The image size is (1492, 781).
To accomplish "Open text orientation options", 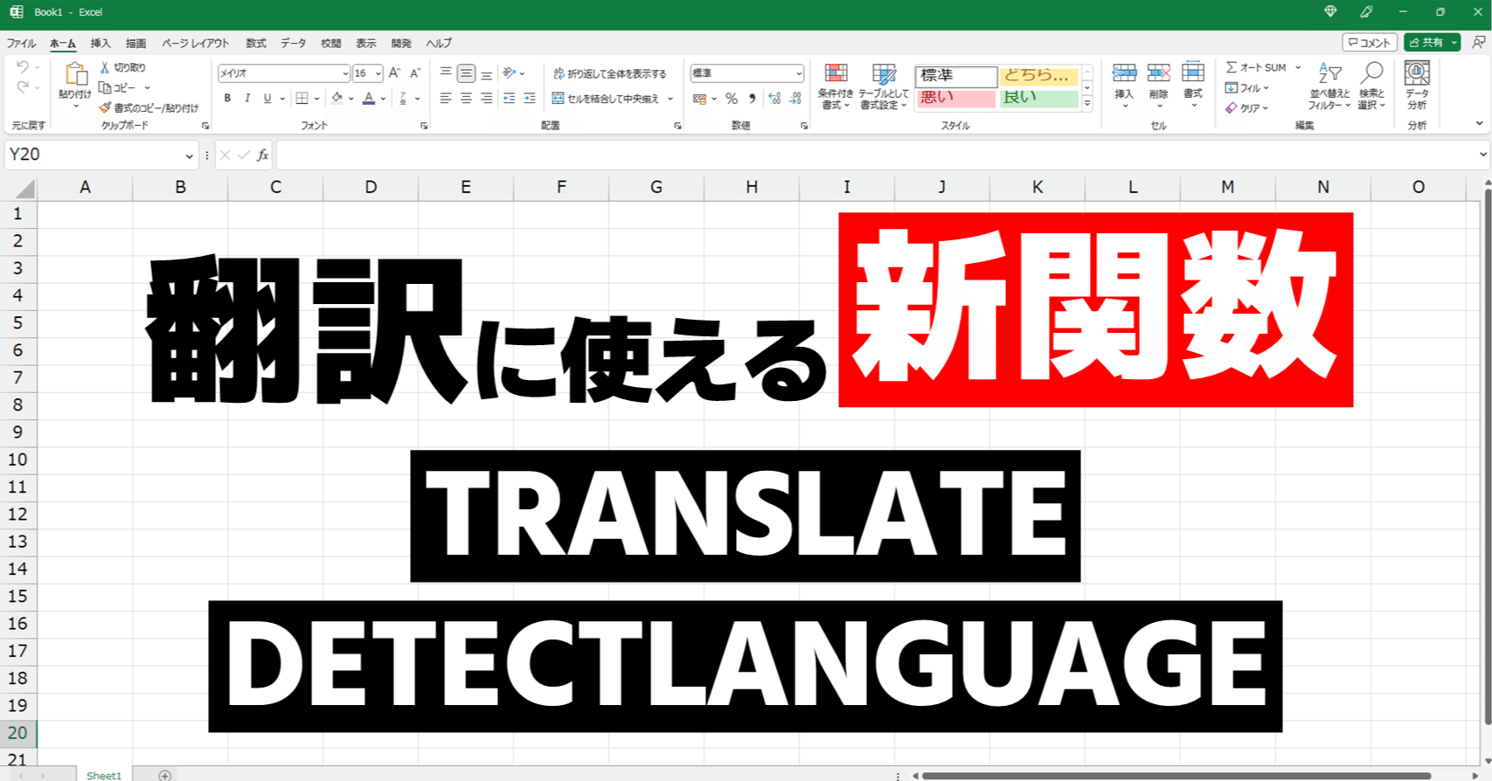I will pyautogui.click(x=514, y=73).
